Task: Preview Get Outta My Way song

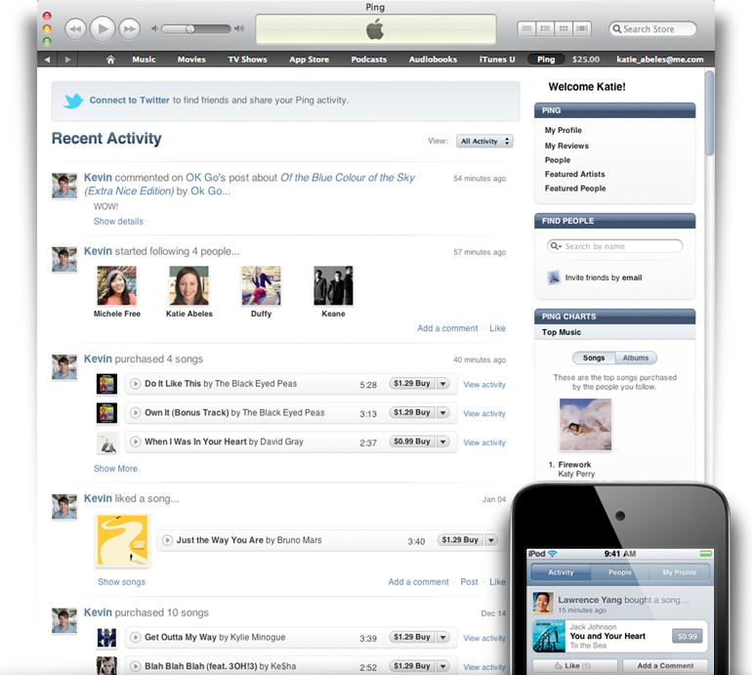Action: (x=136, y=637)
